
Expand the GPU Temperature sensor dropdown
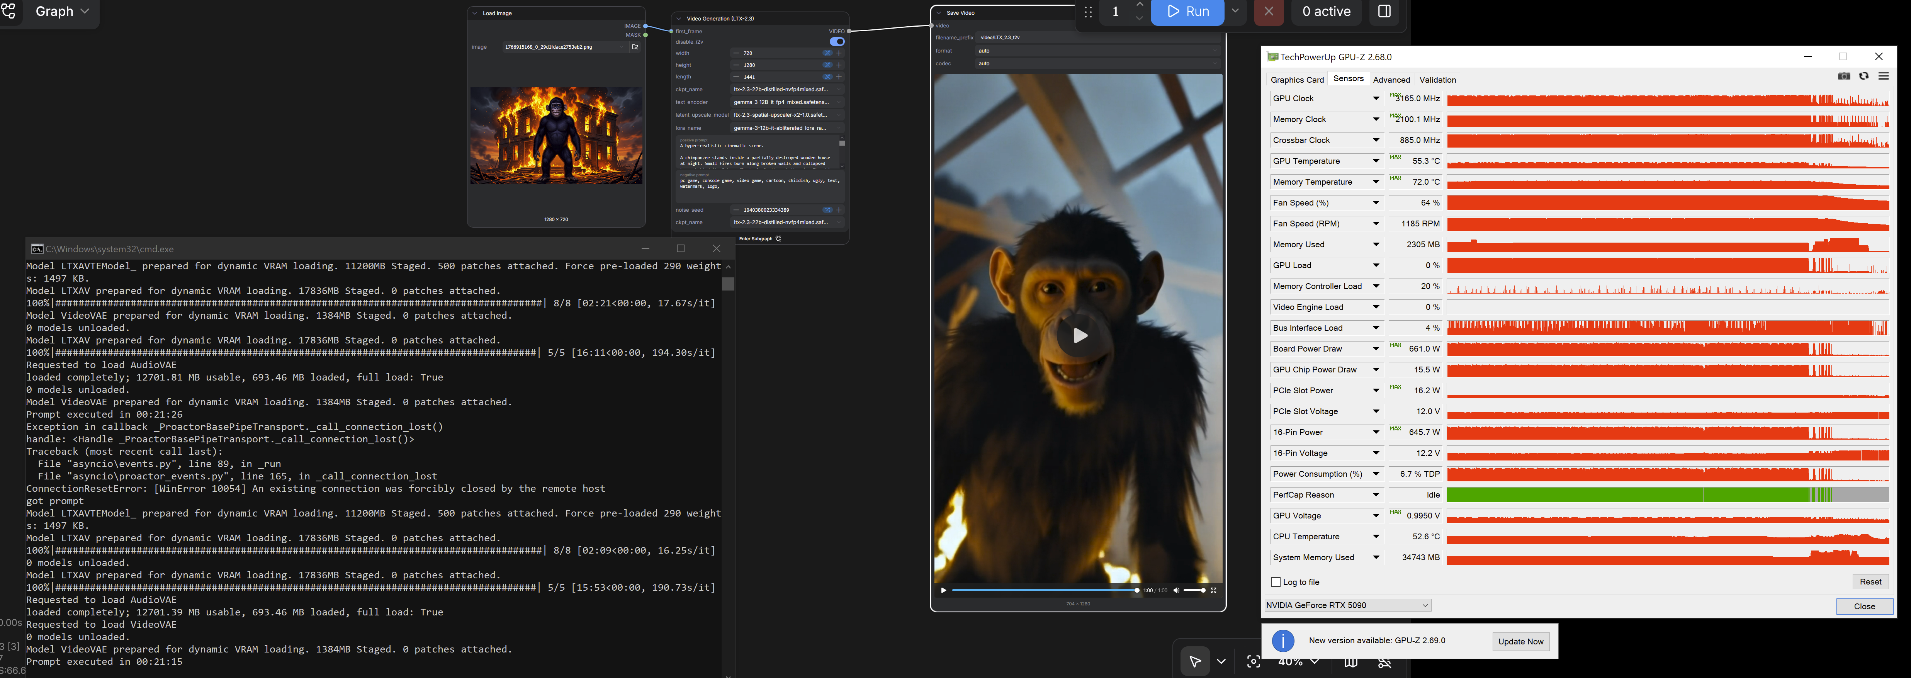point(1375,161)
